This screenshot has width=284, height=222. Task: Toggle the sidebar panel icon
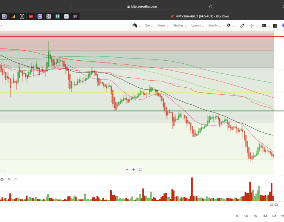pos(275,26)
